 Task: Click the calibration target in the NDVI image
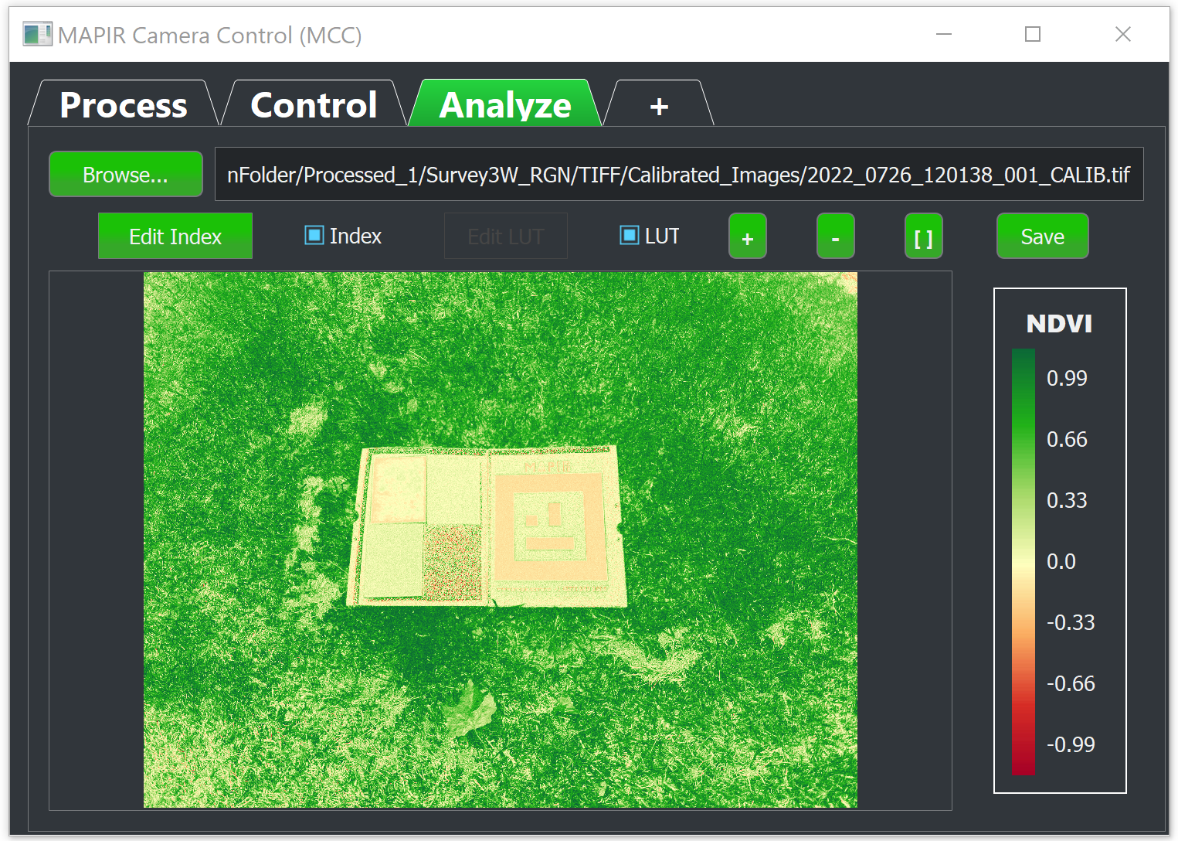(x=487, y=526)
